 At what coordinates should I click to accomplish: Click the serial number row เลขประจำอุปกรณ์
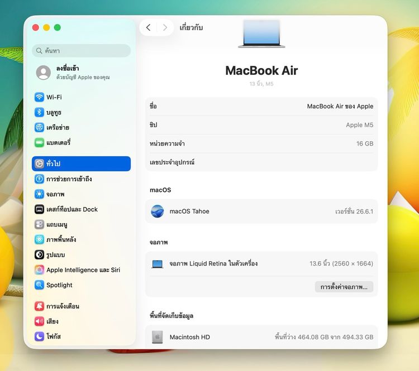[x=261, y=162]
